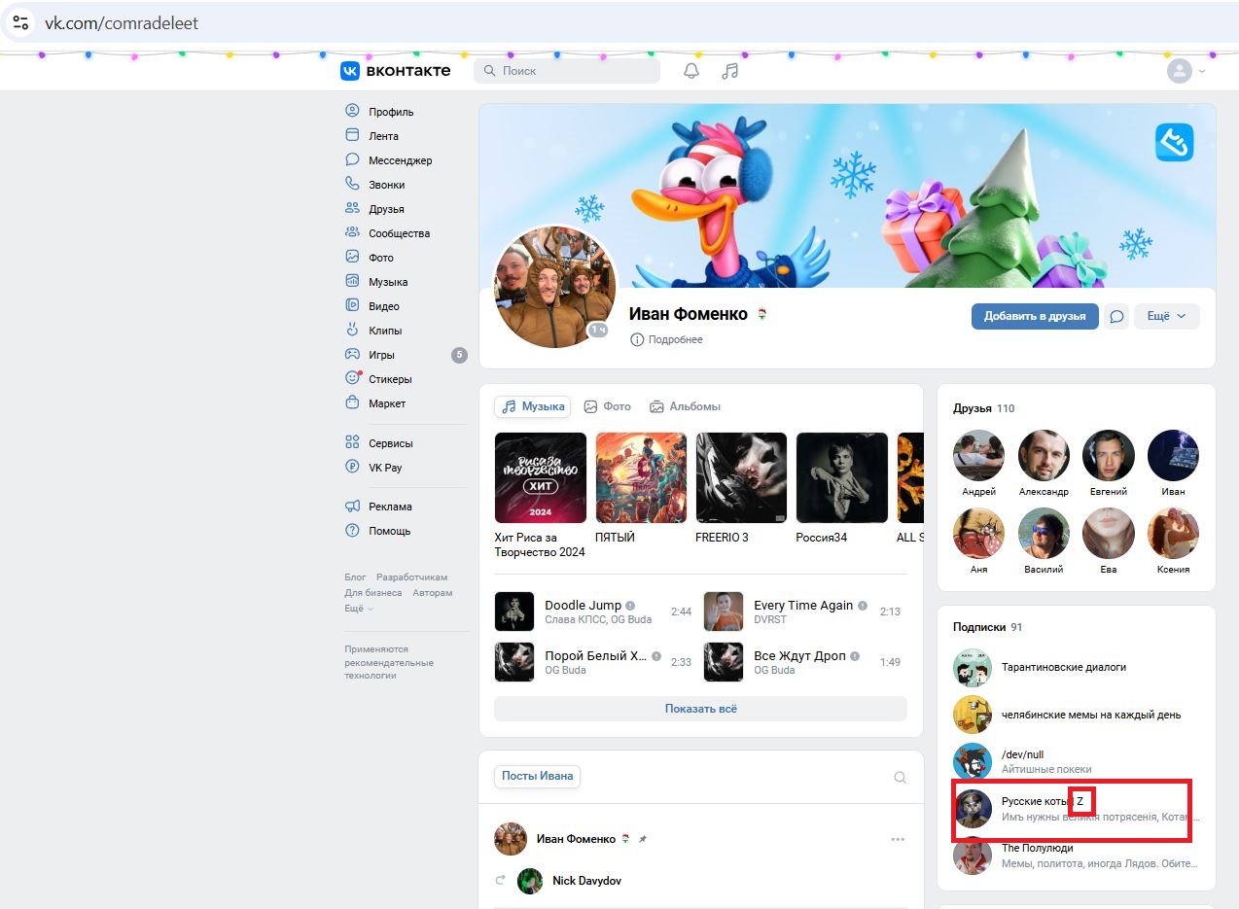Viewport: 1239px width, 909px height.
Task: Expand the Ещё footer dropdown
Action: click(x=359, y=609)
